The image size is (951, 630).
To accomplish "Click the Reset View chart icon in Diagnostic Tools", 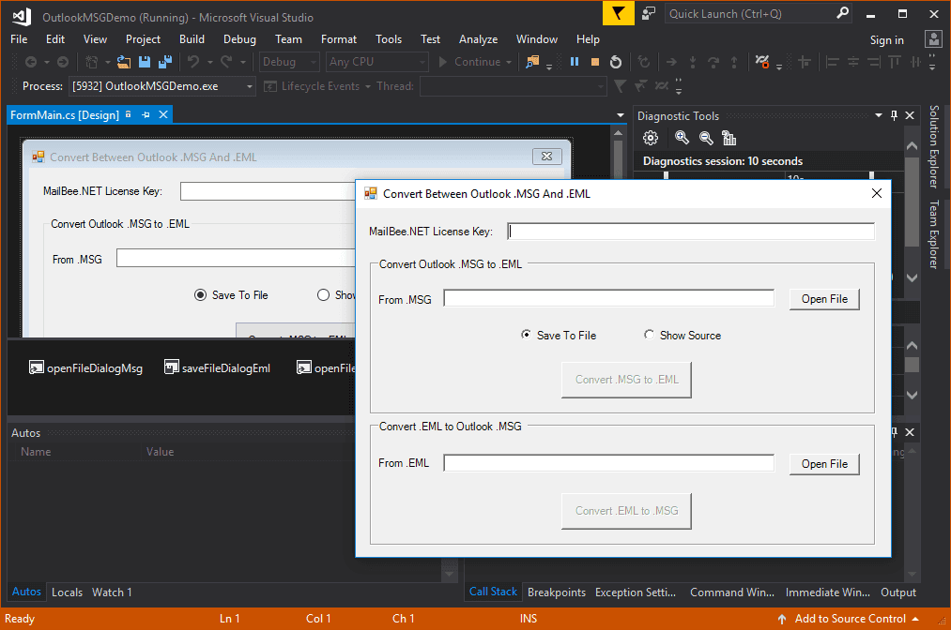I will pyautogui.click(x=729, y=138).
